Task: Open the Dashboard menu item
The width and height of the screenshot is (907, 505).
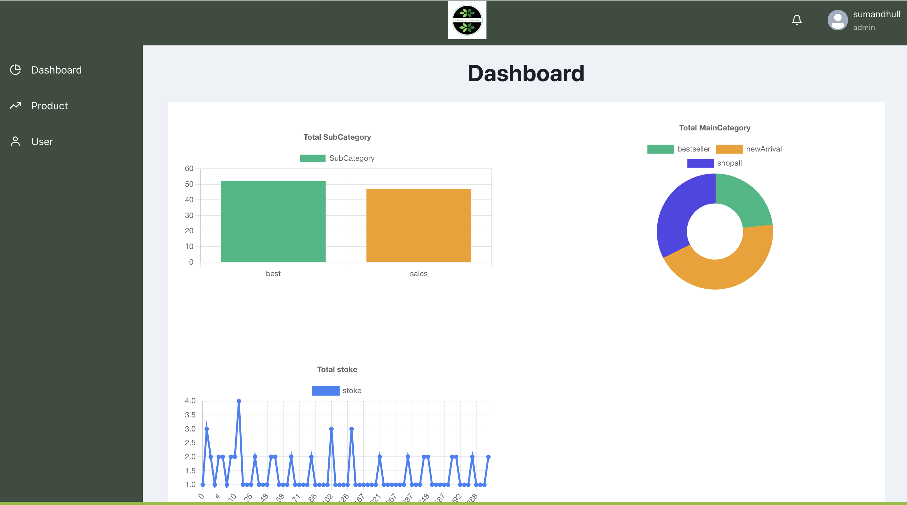Action: click(x=56, y=70)
